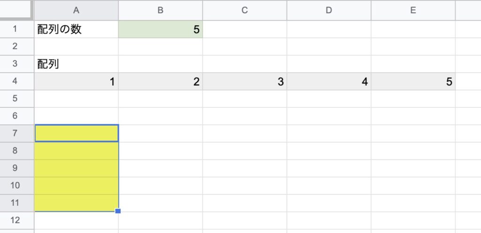
Task: Select row 7 header
Action: pyautogui.click(x=17, y=134)
